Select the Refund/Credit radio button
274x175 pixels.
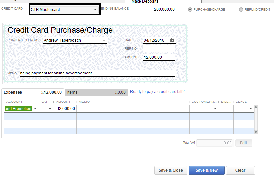point(241,10)
